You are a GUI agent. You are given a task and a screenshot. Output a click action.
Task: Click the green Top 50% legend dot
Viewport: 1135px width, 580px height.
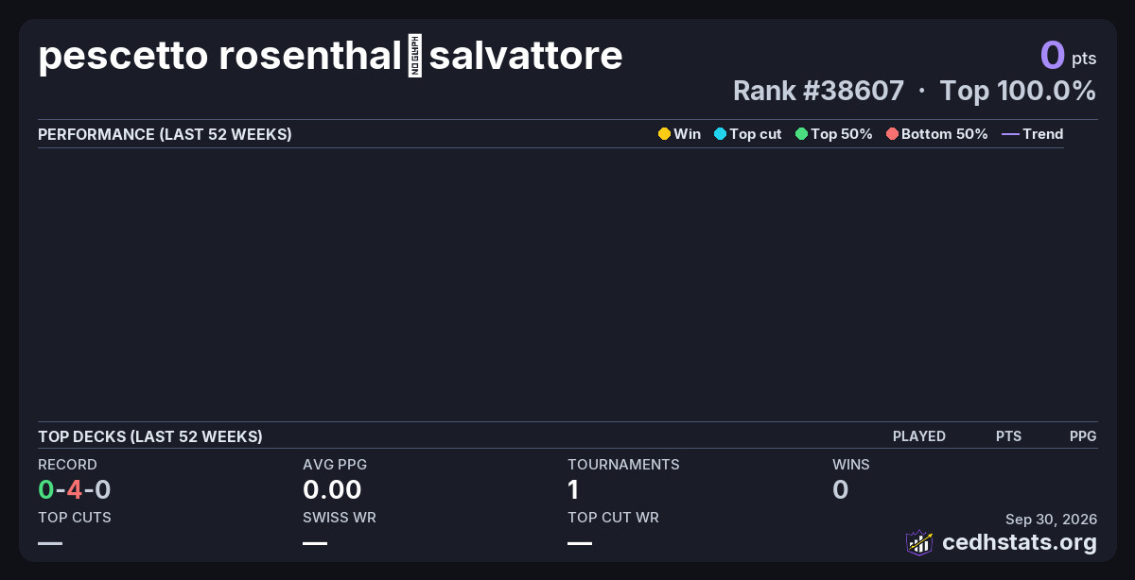pos(801,134)
